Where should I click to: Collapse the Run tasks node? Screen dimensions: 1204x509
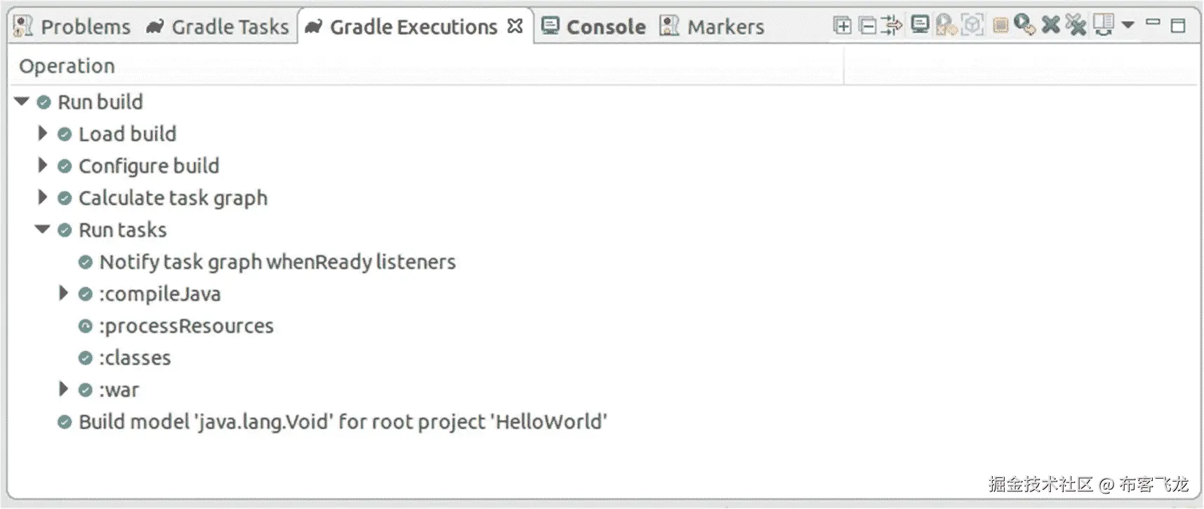(43, 230)
